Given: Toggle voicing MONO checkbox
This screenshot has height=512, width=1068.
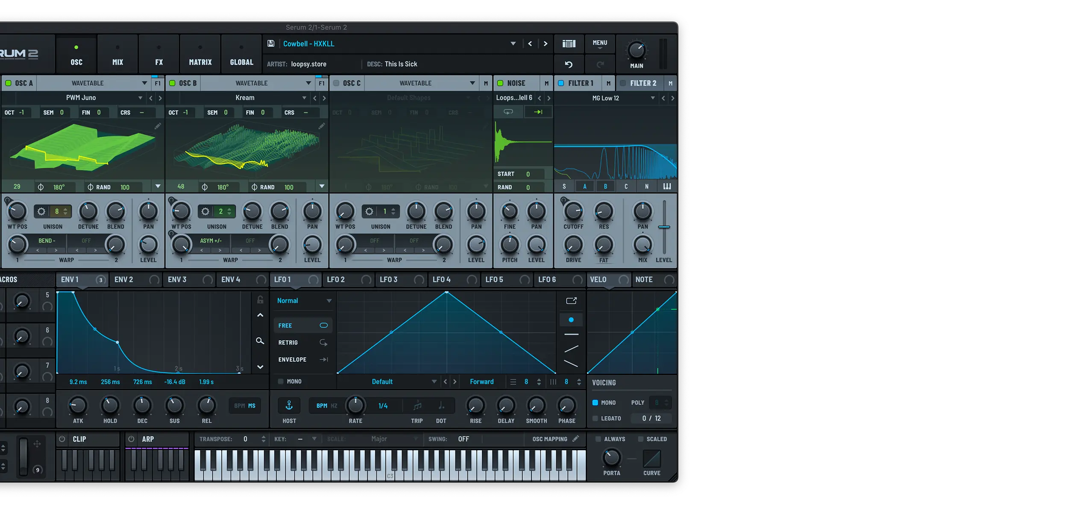Looking at the screenshot, I should point(595,402).
